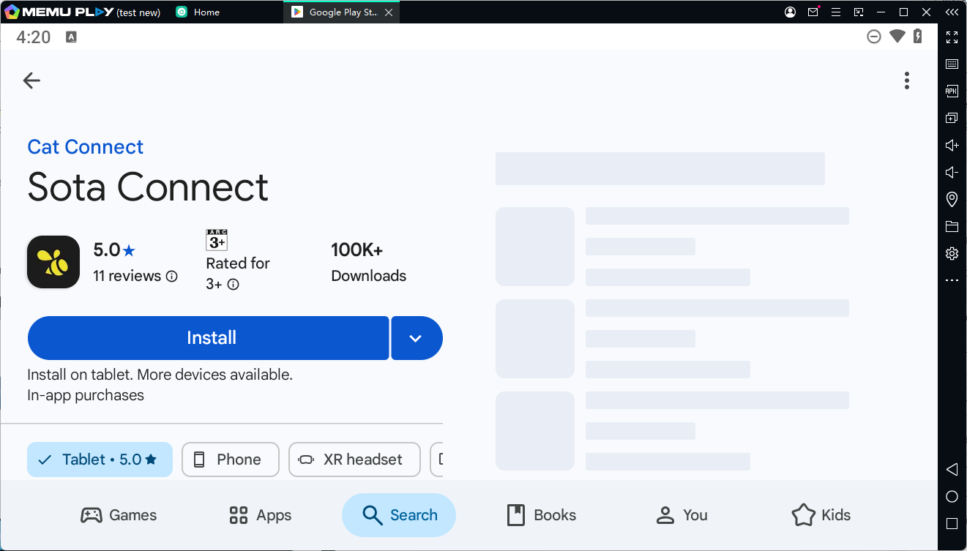The width and height of the screenshot is (967, 551).
Task: Click the info icon beside 11 reviews
Action: [171, 277]
